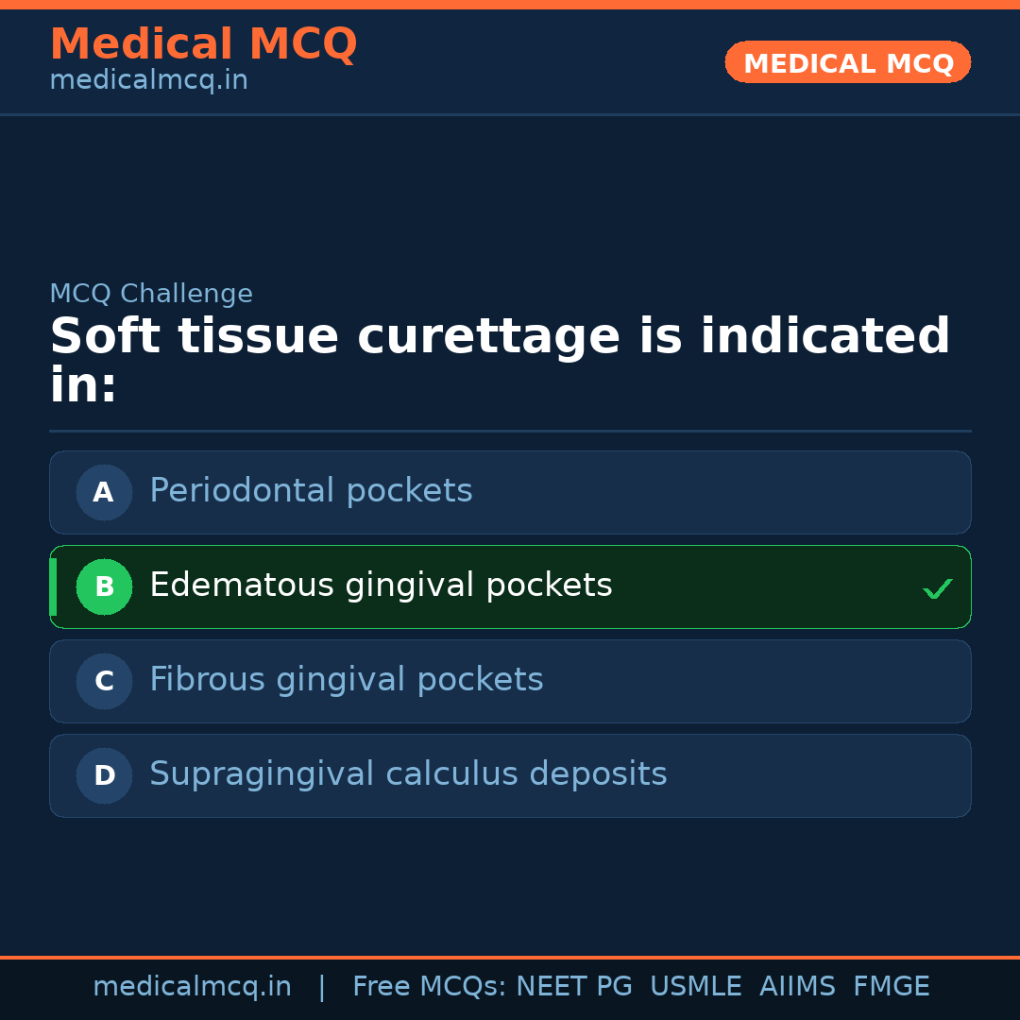Click USMLE in the footer
The height and width of the screenshot is (1020, 1020).
pyautogui.click(x=695, y=987)
